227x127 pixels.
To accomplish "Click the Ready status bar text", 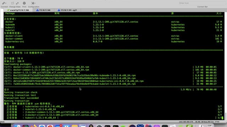I will pos(2,122).
